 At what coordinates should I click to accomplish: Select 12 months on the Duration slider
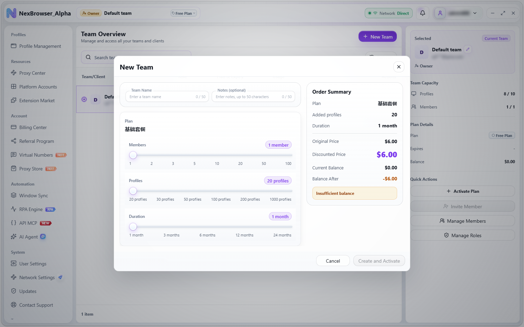244,227
